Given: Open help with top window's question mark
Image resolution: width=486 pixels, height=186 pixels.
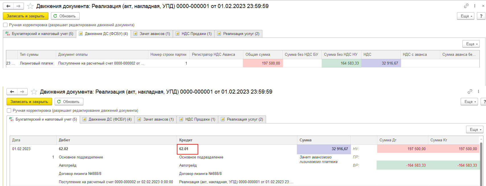Looking at the screenshot, I should pyautogui.click(x=481, y=16).
